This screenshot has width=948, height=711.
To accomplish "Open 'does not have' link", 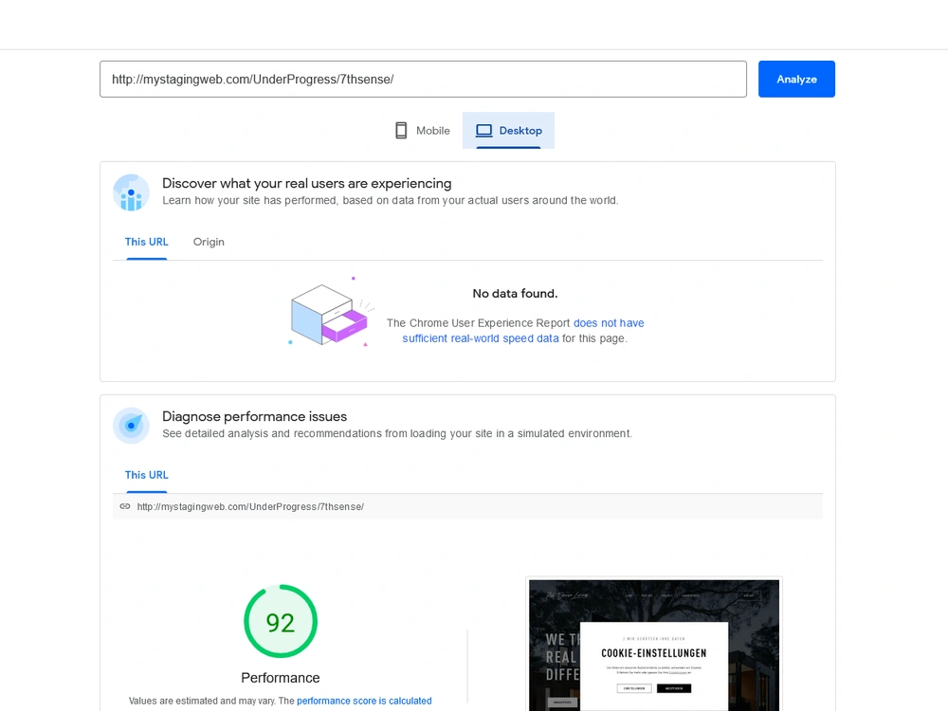I will point(609,323).
